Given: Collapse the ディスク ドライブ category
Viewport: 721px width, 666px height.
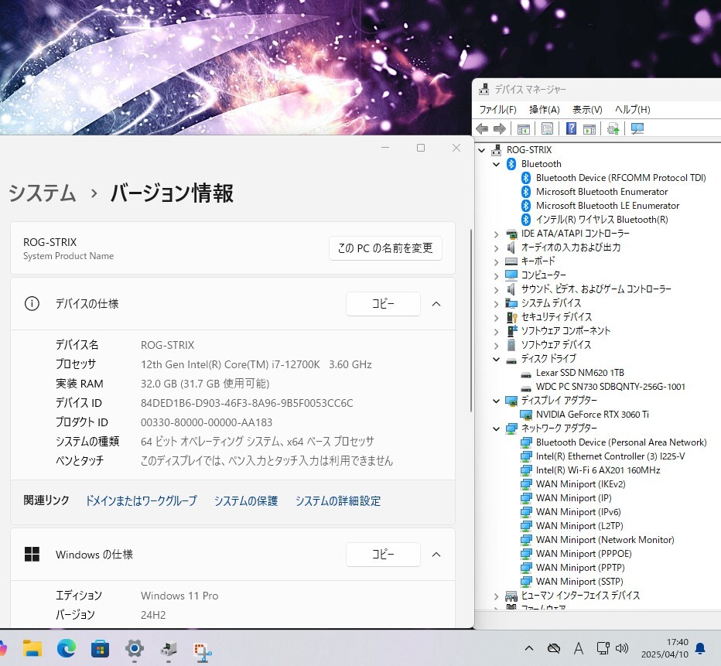Looking at the screenshot, I should [496, 360].
